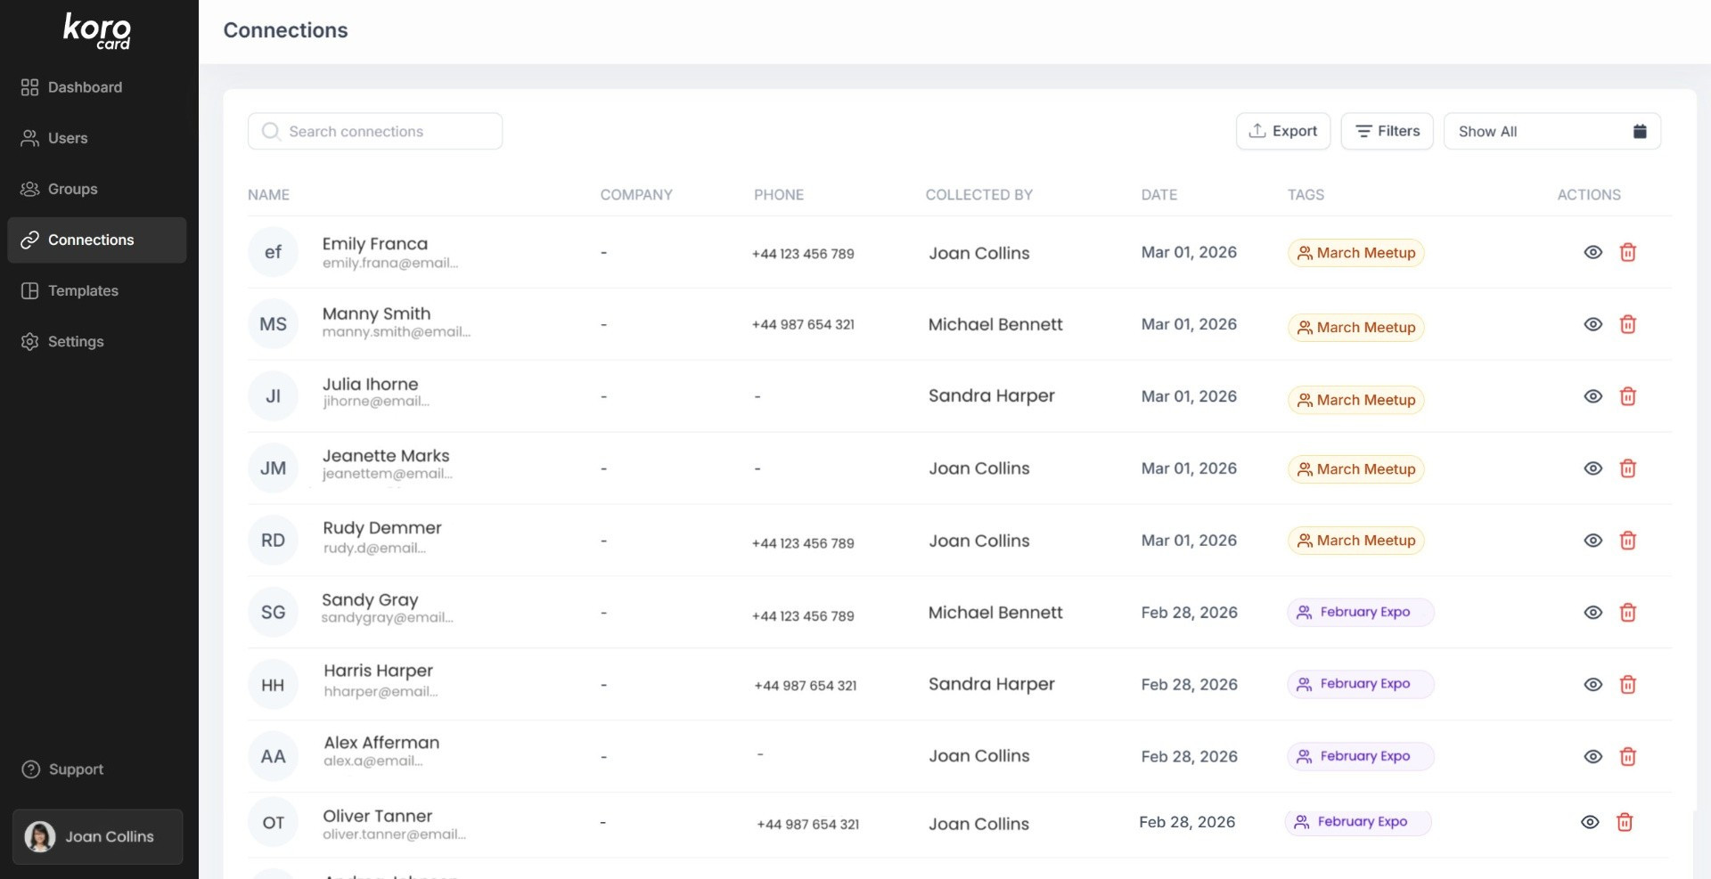Click trash icon for Manny Smith
The image size is (1711, 879).
(x=1627, y=325)
